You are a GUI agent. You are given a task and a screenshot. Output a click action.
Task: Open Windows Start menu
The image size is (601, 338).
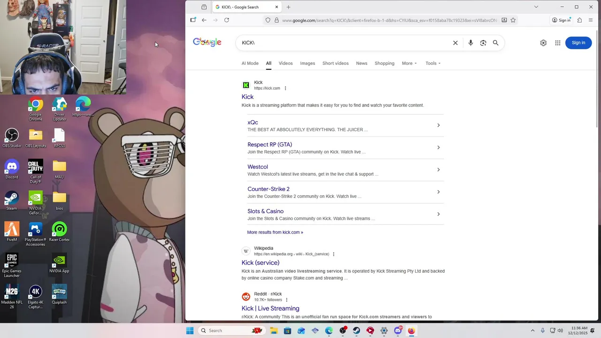pyautogui.click(x=190, y=330)
